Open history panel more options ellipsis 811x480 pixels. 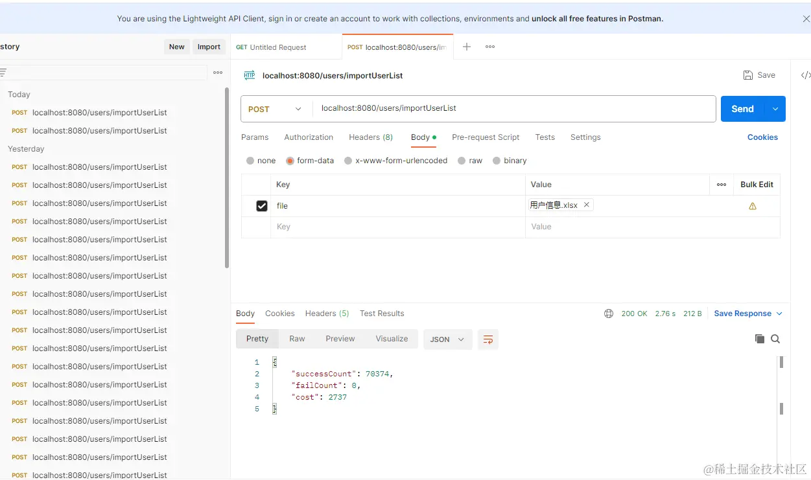(x=218, y=73)
